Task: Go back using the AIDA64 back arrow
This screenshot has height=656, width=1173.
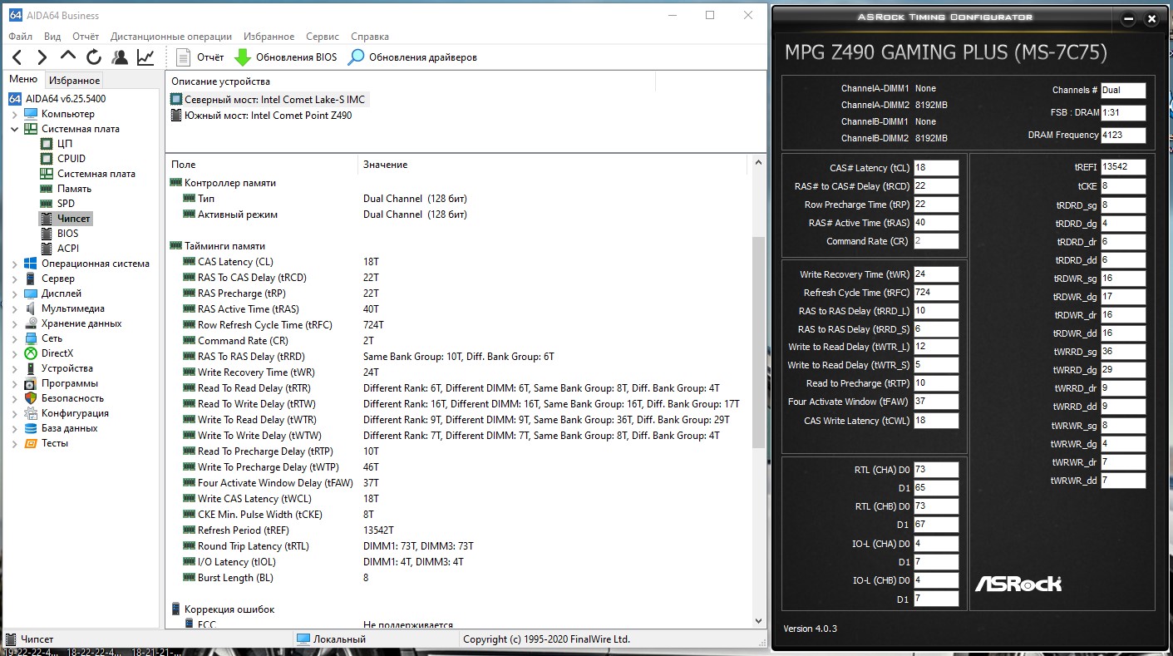Action: pos(17,57)
